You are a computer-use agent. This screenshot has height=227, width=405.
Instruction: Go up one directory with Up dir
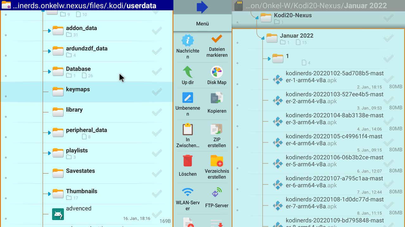188,72
